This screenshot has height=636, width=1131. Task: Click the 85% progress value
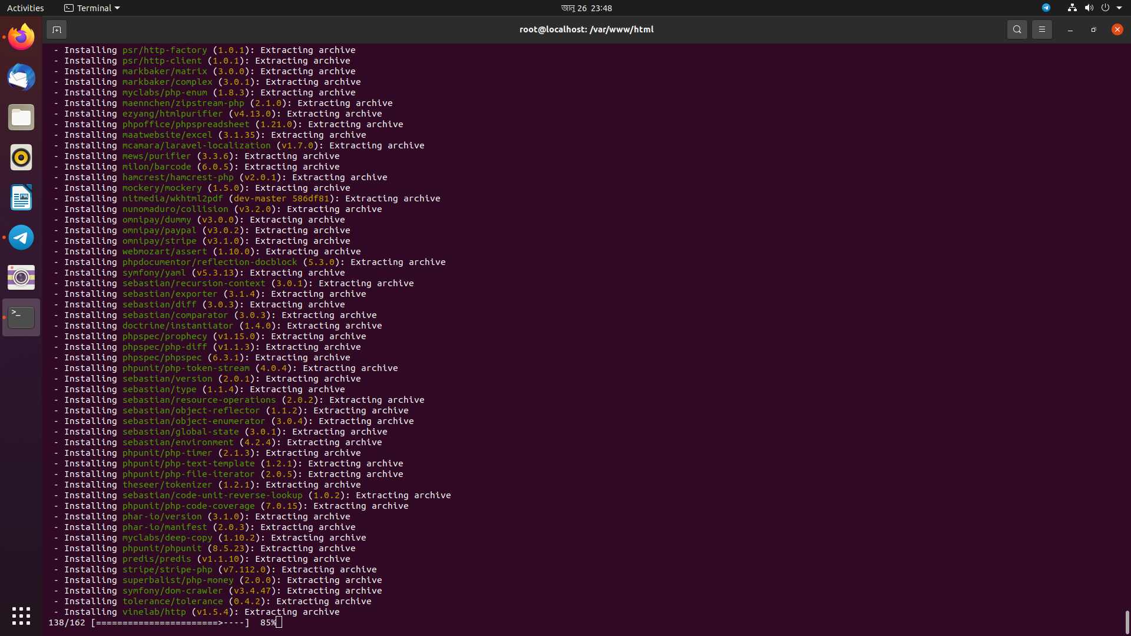268,622
